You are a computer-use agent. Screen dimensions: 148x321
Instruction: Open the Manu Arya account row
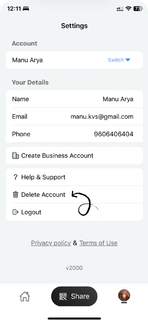(x=74, y=60)
